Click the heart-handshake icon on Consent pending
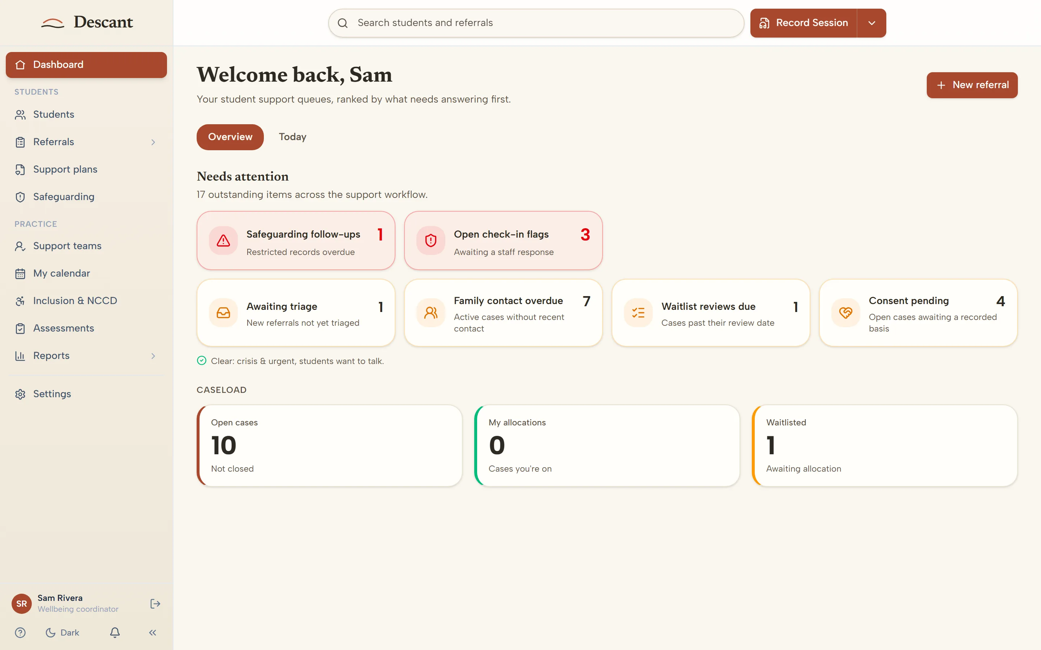The width and height of the screenshot is (1041, 650). point(846,313)
